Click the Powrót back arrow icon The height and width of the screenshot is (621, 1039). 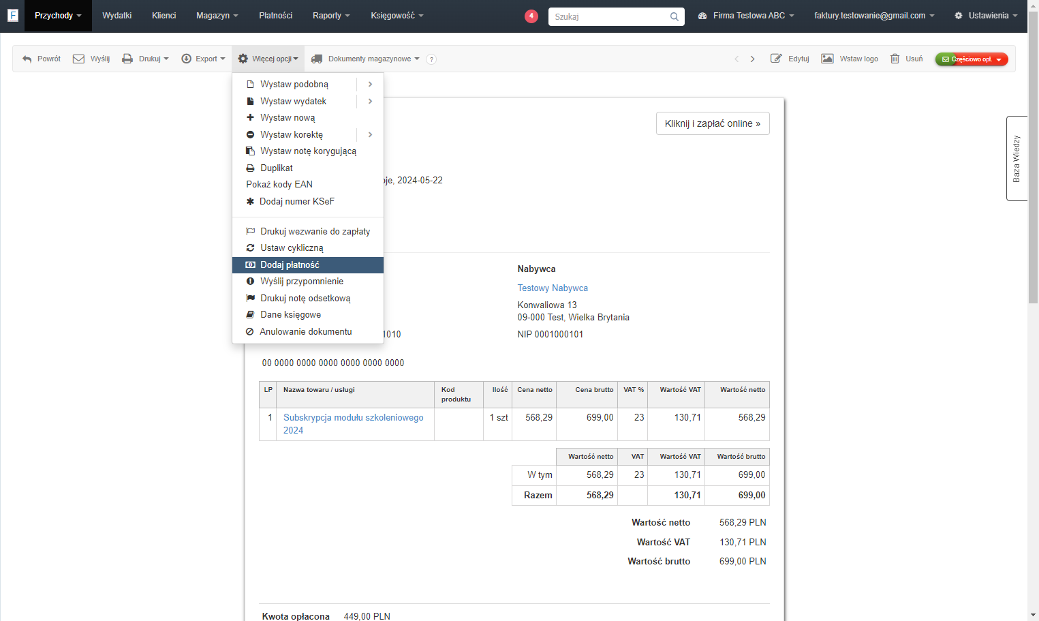(27, 59)
